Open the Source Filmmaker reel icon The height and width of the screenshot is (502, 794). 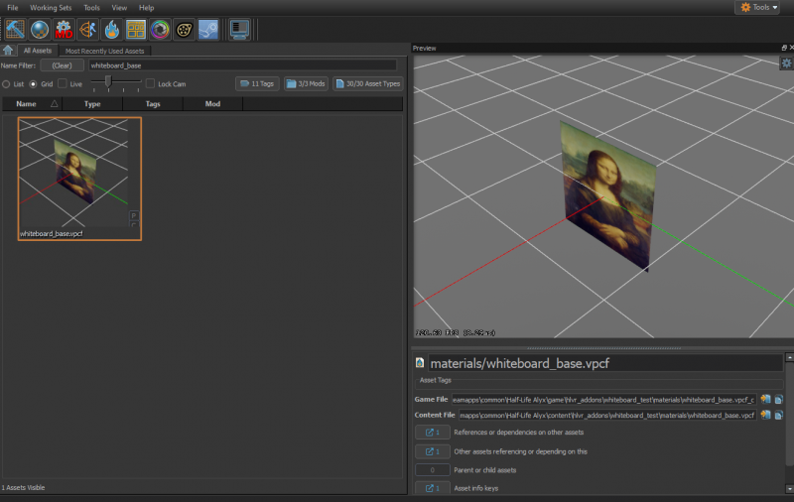[185, 30]
